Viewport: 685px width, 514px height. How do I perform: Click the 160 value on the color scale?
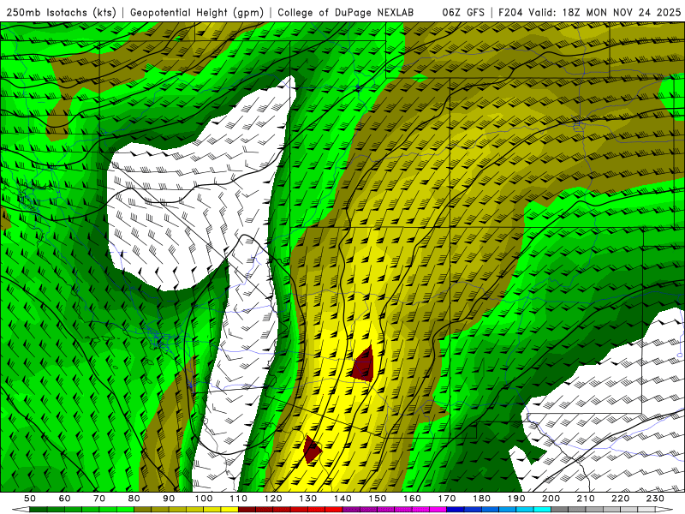click(412, 499)
